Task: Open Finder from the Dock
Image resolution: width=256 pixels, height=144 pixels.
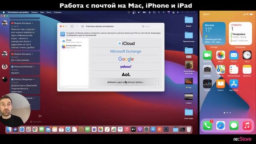Action: (x=9, y=130)
